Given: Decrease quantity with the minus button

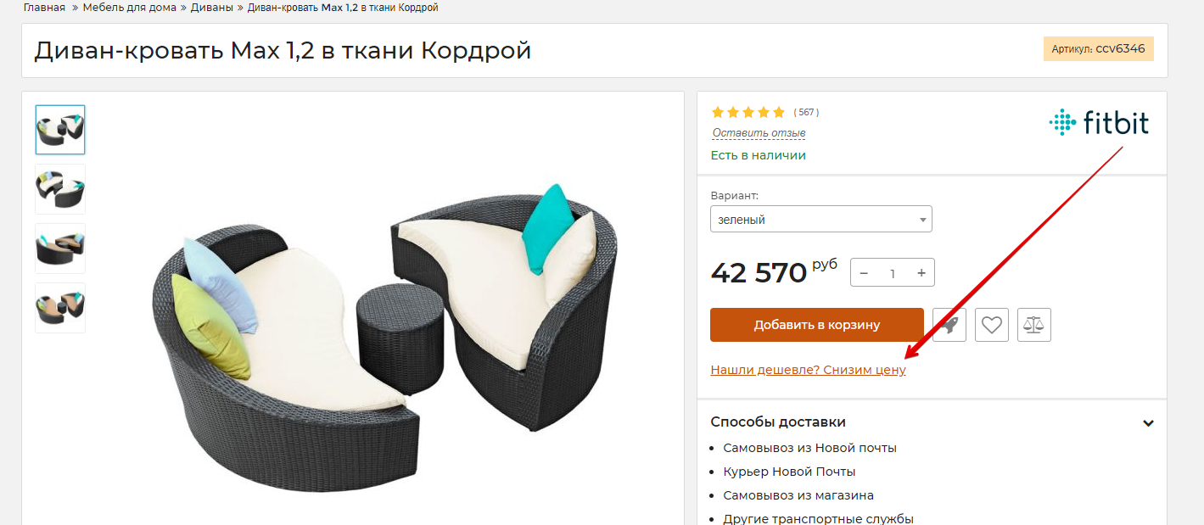Looking at the screenshot, I should tap(864, 273).
